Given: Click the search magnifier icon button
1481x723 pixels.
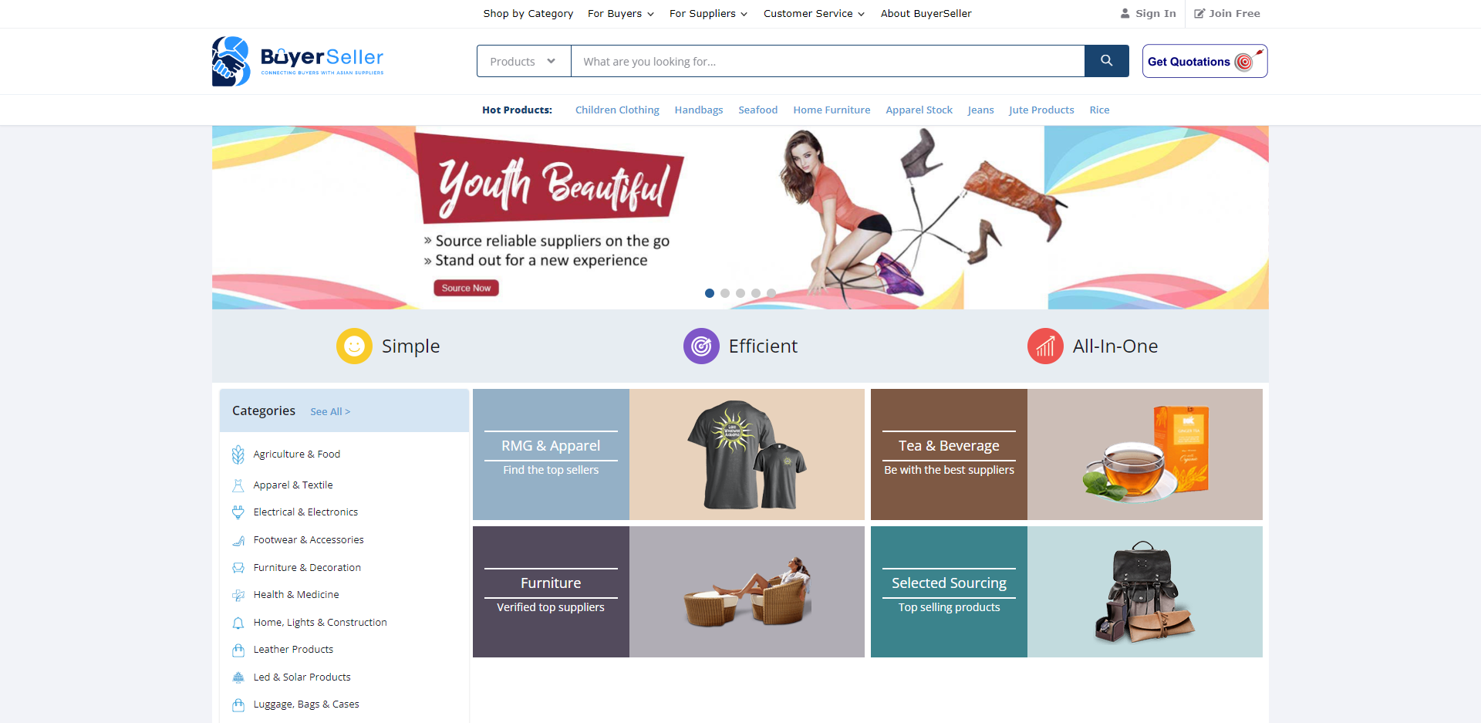Looking at the screenshot, I should tap(1106, 61).
